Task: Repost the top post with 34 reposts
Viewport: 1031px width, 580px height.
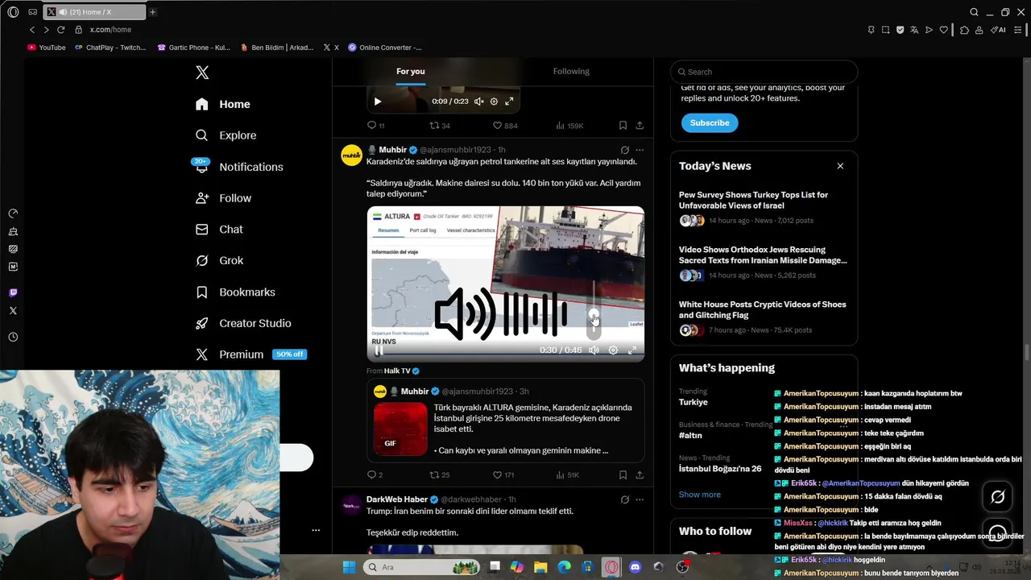Action: point(440,126)
